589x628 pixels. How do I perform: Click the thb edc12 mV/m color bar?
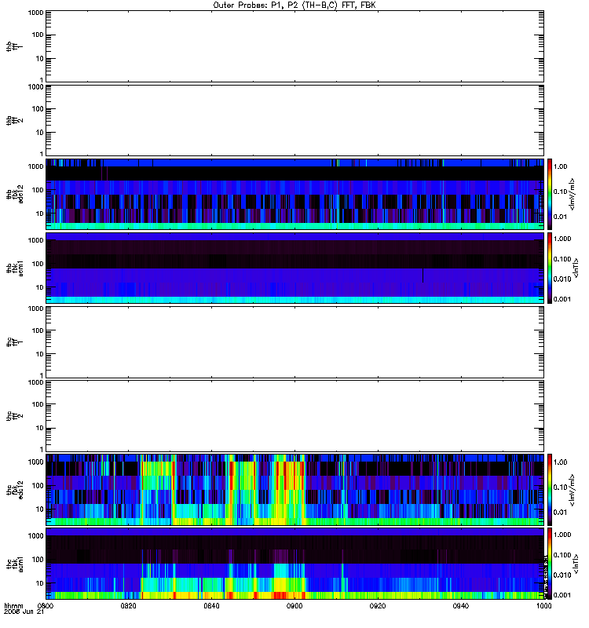click(x=551, y=194)
